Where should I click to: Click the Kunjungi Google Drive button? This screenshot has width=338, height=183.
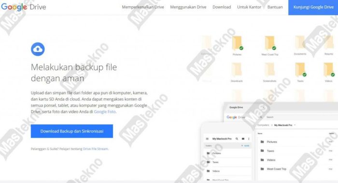coord(313,7)
